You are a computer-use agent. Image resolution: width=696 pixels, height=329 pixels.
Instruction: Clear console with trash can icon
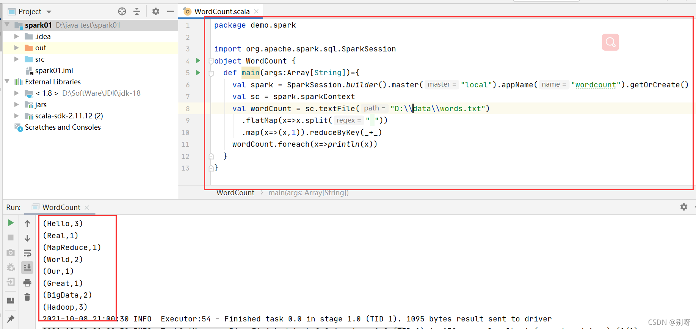27,297
